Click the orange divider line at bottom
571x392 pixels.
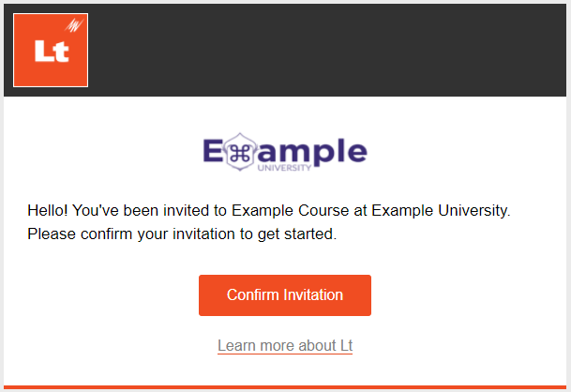click(285, 387)
